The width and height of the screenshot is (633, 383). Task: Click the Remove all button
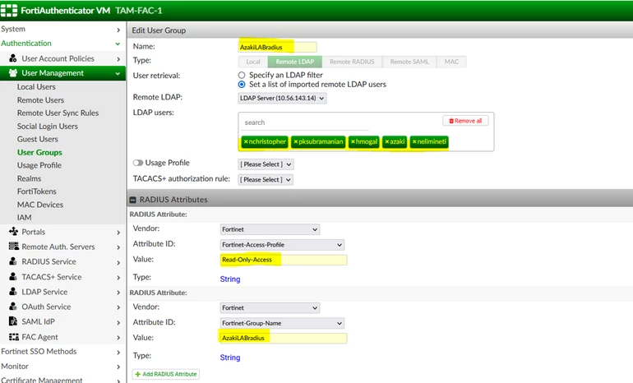pyautogui.click(x=465, y=121)
